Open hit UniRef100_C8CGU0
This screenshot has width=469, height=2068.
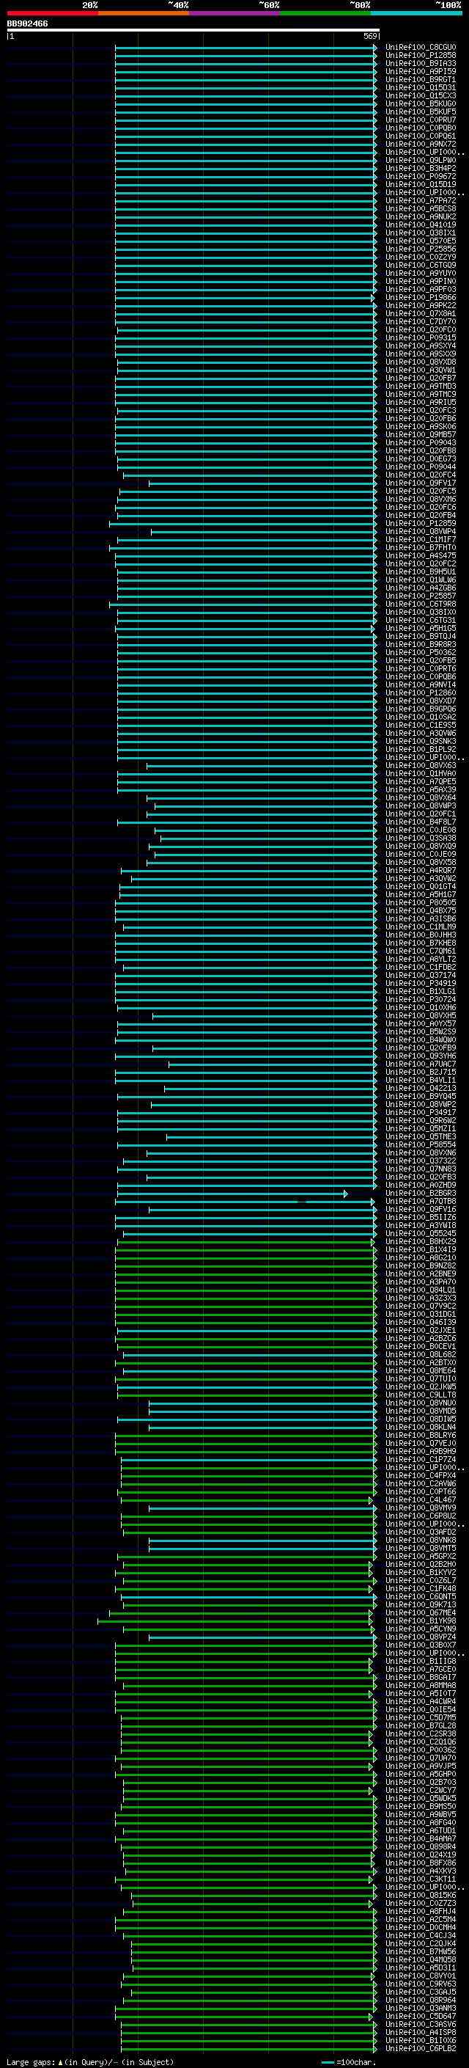coord(420,48)
